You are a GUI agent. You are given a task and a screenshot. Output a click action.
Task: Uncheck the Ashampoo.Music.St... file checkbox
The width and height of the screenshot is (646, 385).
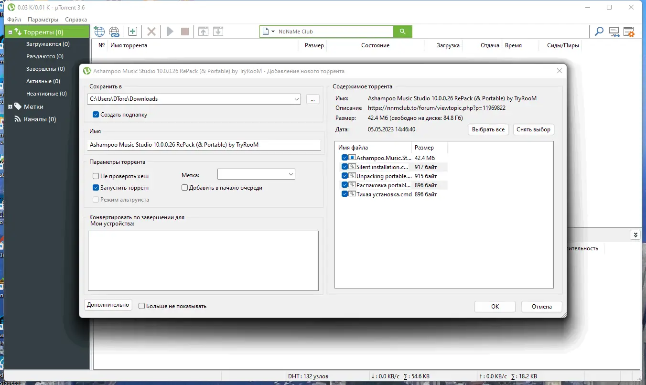345,158
